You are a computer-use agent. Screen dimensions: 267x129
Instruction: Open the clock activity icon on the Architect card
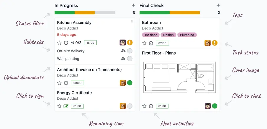coord(66,83)
